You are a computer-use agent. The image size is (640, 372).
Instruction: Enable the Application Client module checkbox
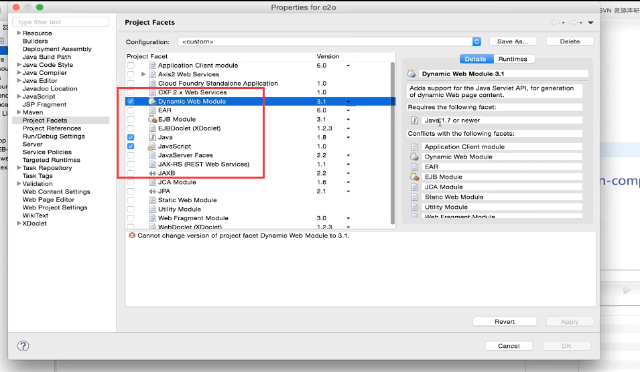[131, 65]
